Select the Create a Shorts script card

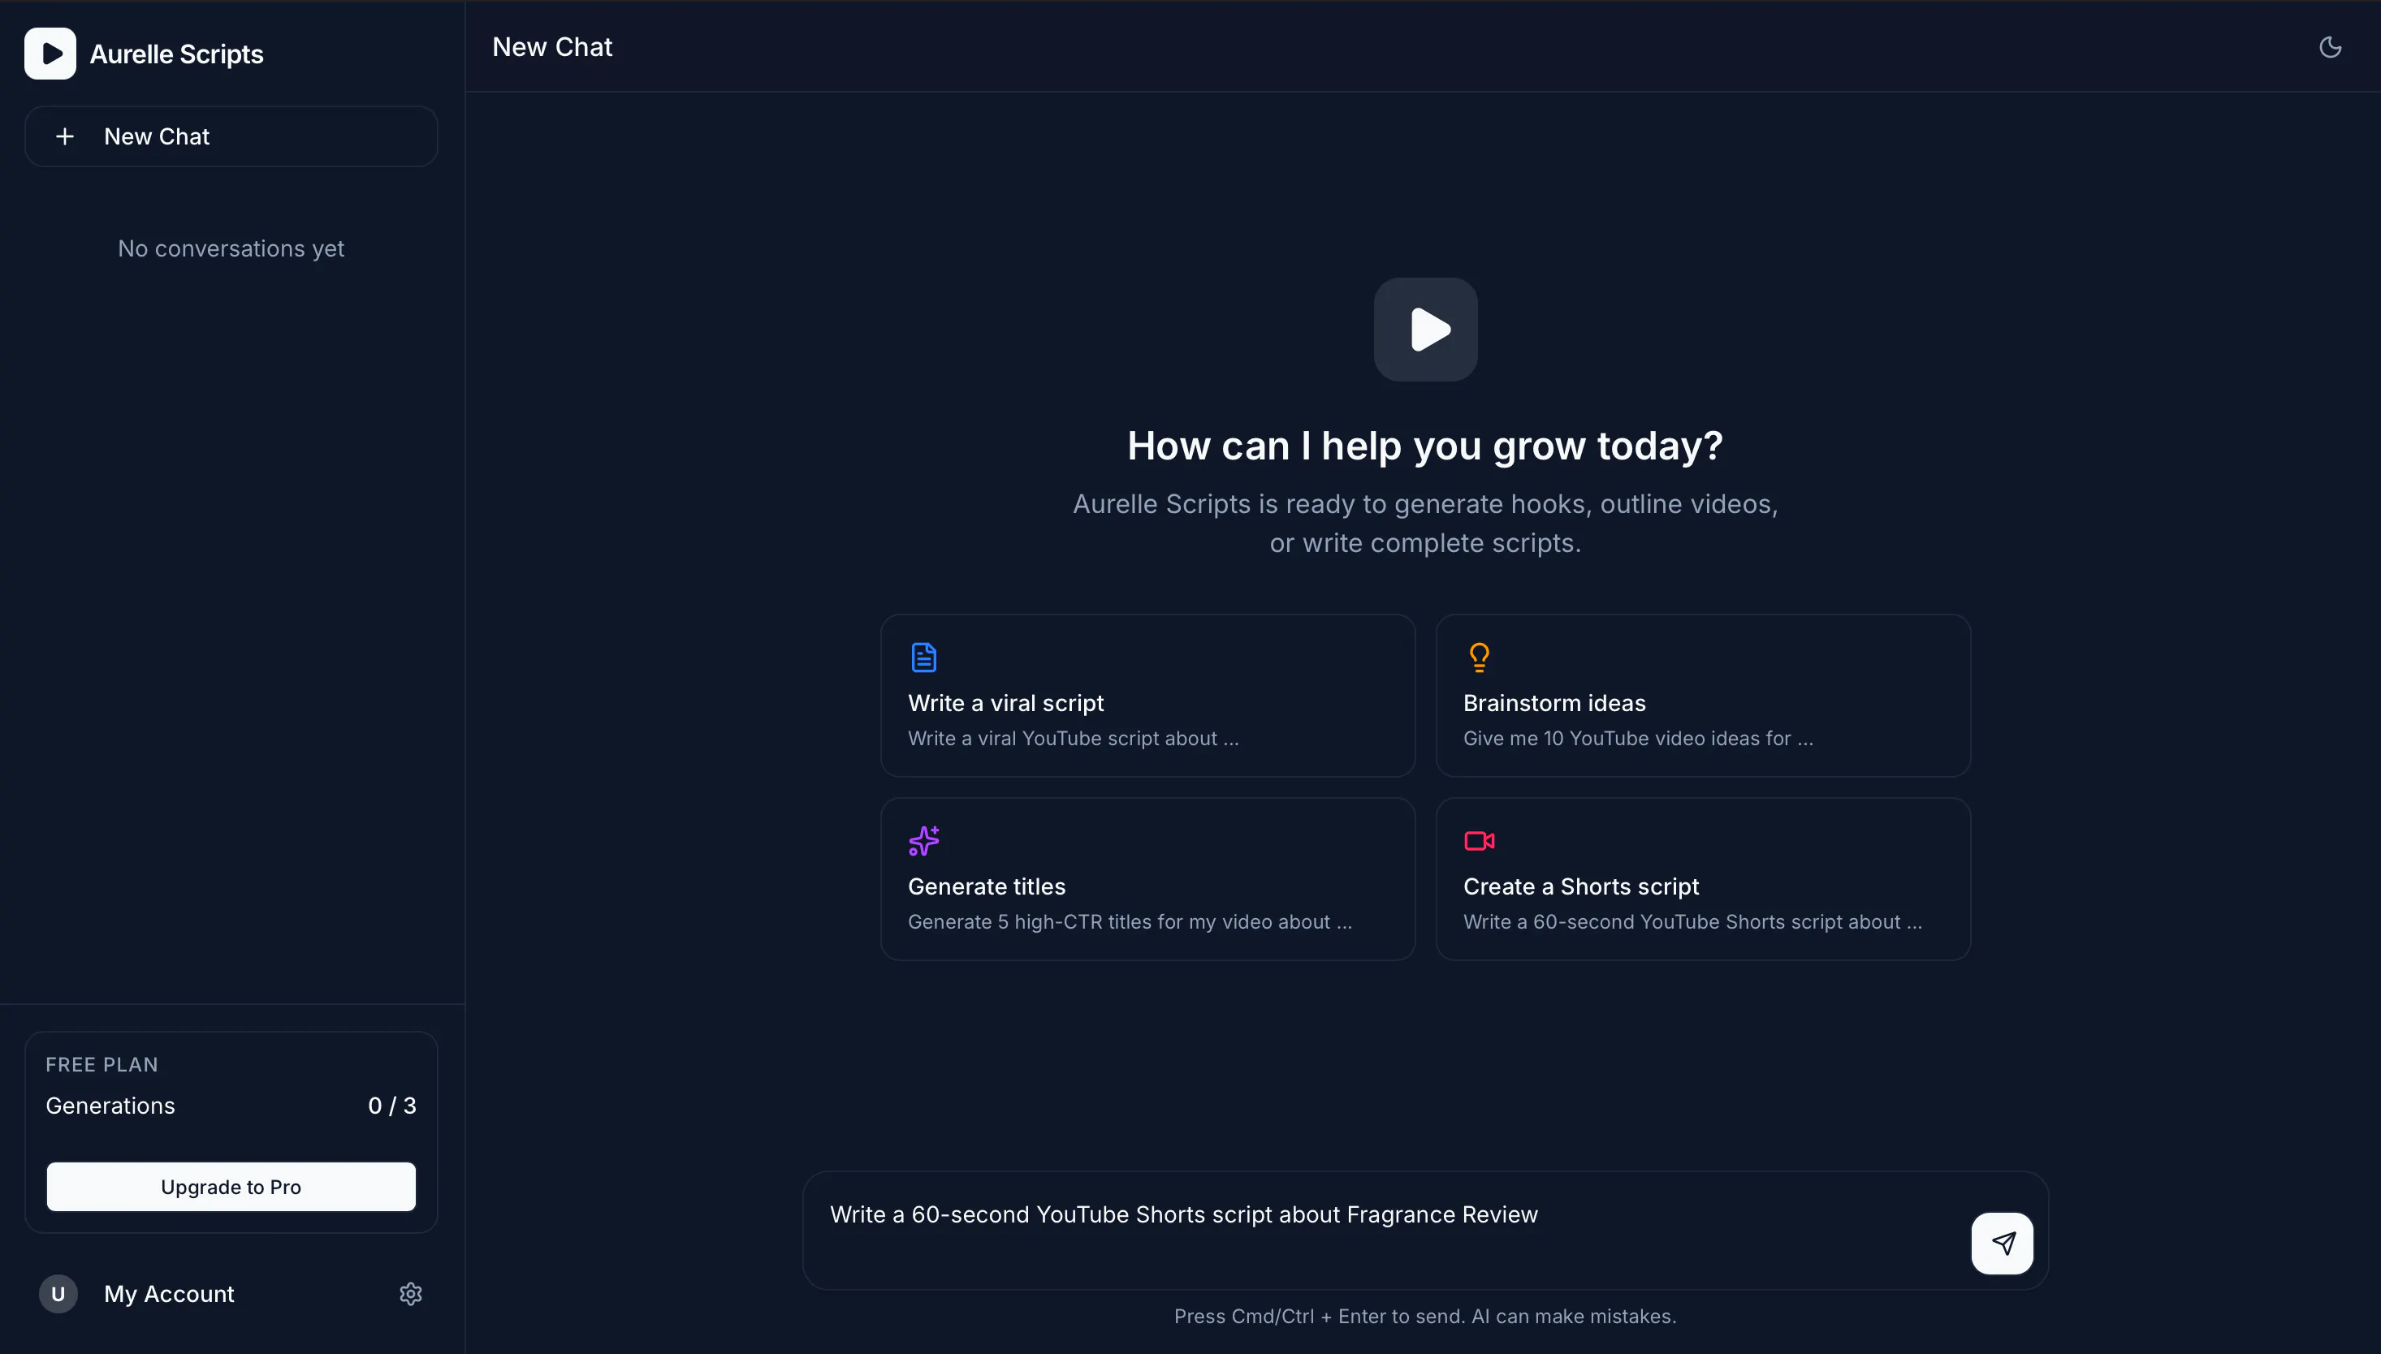(x=1703, y=879)
